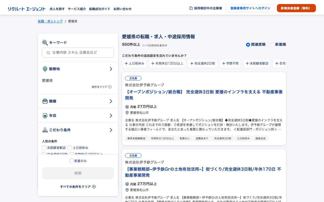Clear the 愛媛県 location with 条件をクリア X icon
Viewport: 324px width, 202px height.
[x=110, y=87]
